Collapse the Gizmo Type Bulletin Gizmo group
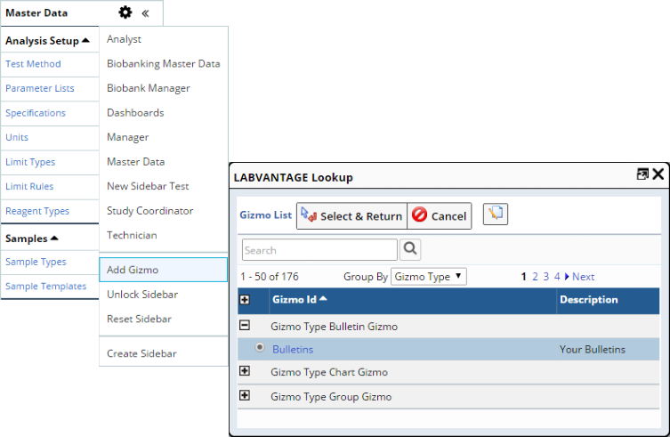The width and height of the screenshot is (670, 437). pos(245,326)
